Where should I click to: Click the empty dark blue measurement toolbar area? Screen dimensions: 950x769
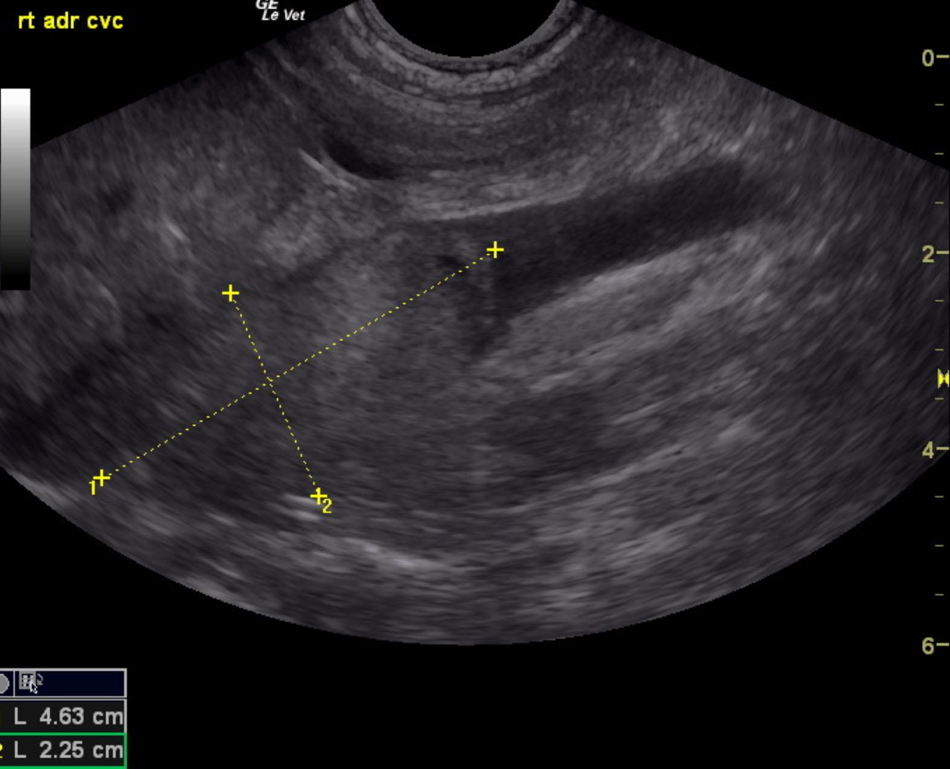[85, 683]
